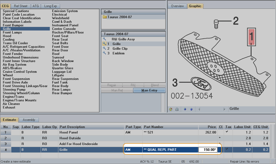
Task: Select row number 2 header, Hood Outside
Action: coord(6,138)
